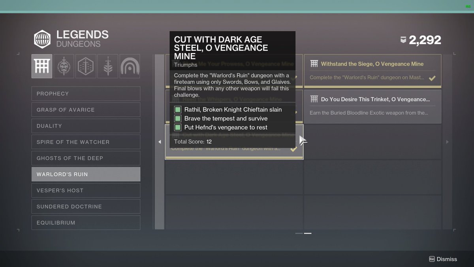Click the LEGENDS heading text

tap(83, 35)
